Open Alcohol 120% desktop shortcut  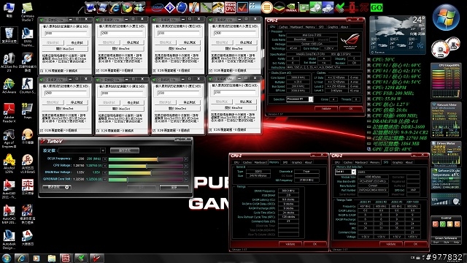[9, 164]
